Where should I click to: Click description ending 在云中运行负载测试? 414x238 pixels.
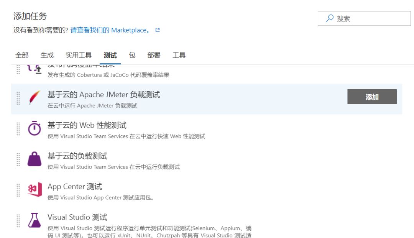113,167
